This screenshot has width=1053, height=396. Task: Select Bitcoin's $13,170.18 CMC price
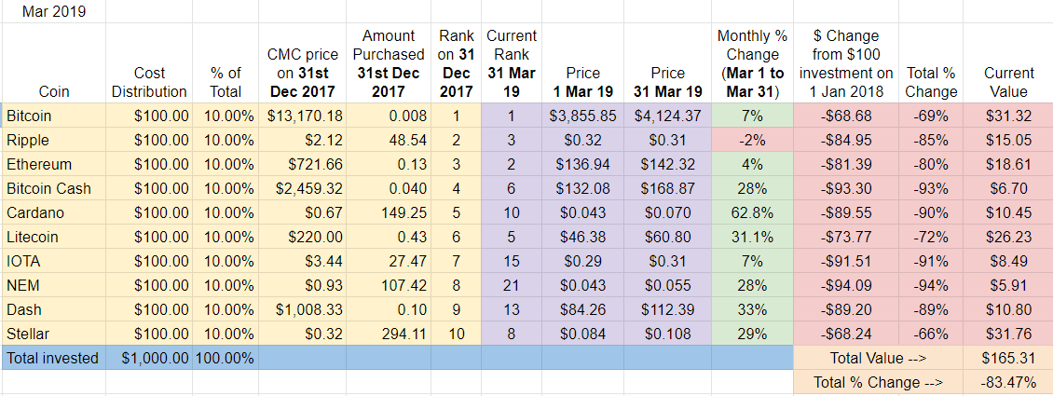tap(302, 116)
